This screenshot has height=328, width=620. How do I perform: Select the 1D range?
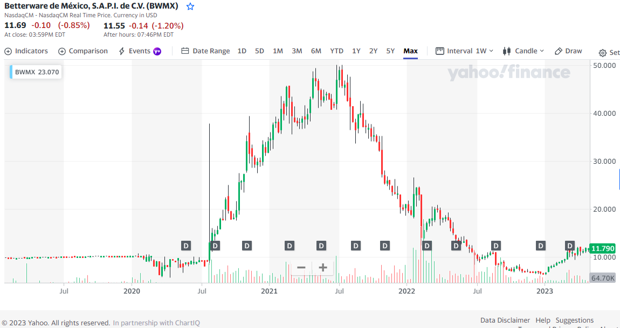(242, 51)
